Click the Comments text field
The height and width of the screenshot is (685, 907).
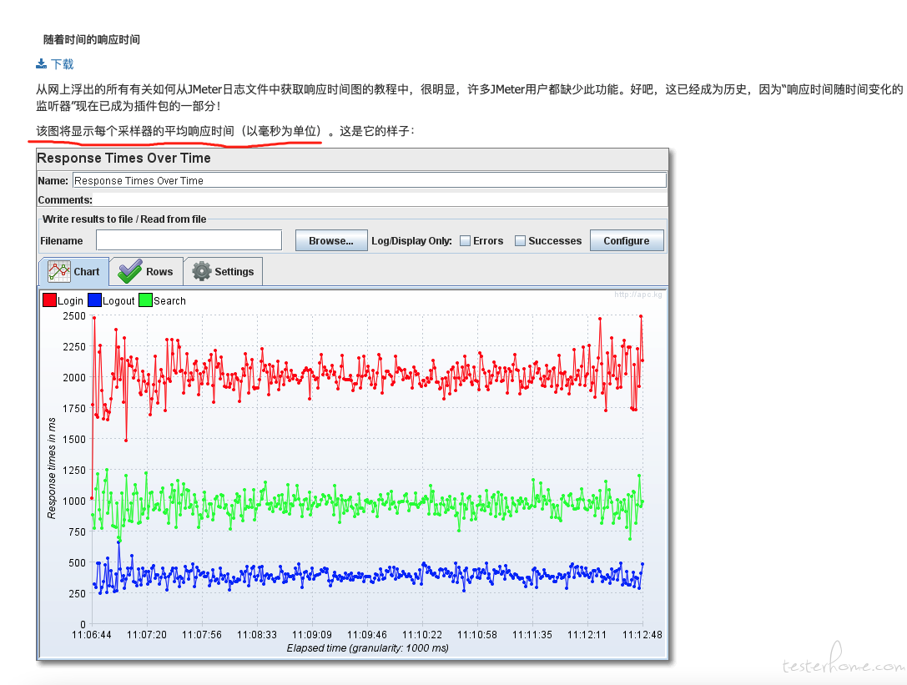tap(380, 200)
